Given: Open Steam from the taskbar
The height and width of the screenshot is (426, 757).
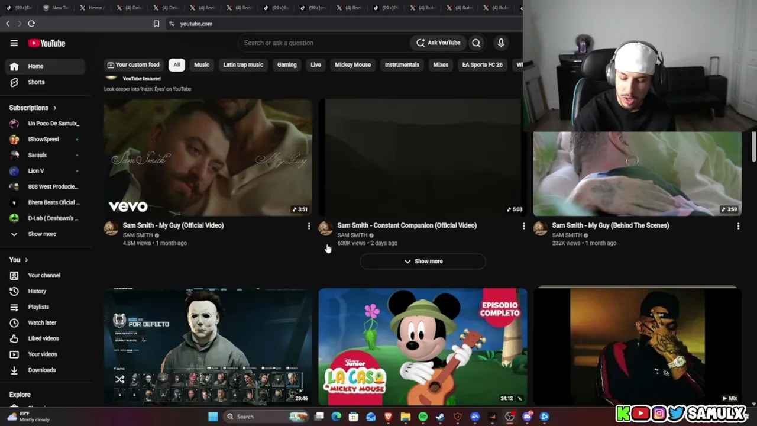Looking at the screenshot, I should pos(440,417).
